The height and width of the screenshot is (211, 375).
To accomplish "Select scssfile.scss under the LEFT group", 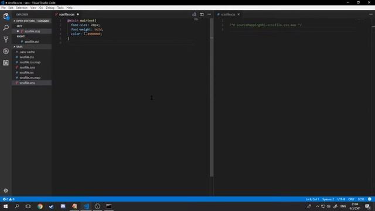I will point(32,31).
